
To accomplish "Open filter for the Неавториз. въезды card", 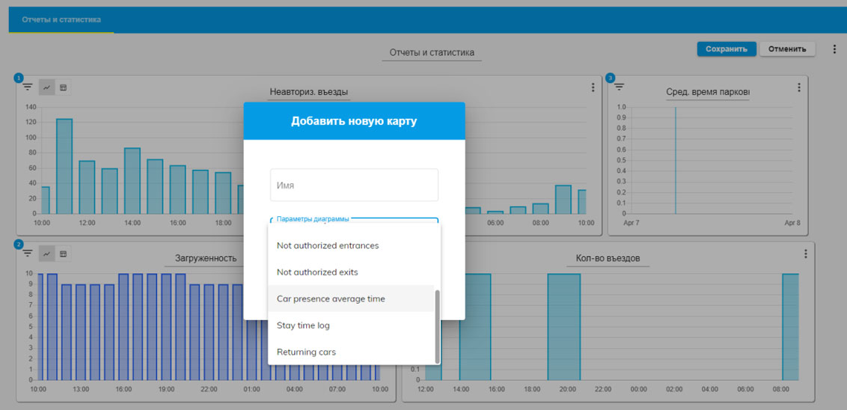I will pos(28,88).
